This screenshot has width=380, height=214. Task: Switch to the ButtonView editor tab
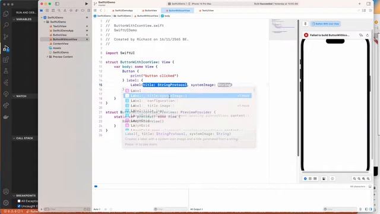point(149,11)
